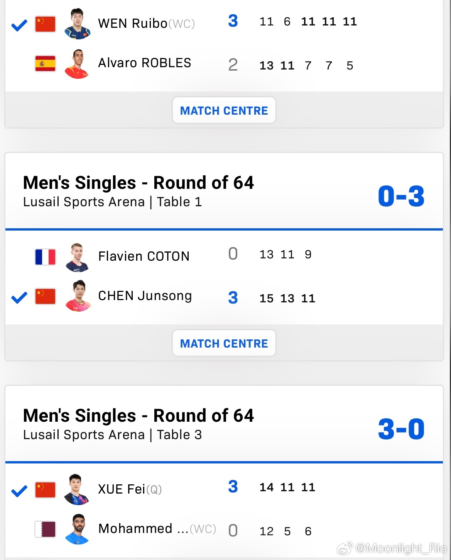Open Flavien COTON's player photo
Image resolution: width=451 pixels, height=560 pixels.
pos(78,258)
